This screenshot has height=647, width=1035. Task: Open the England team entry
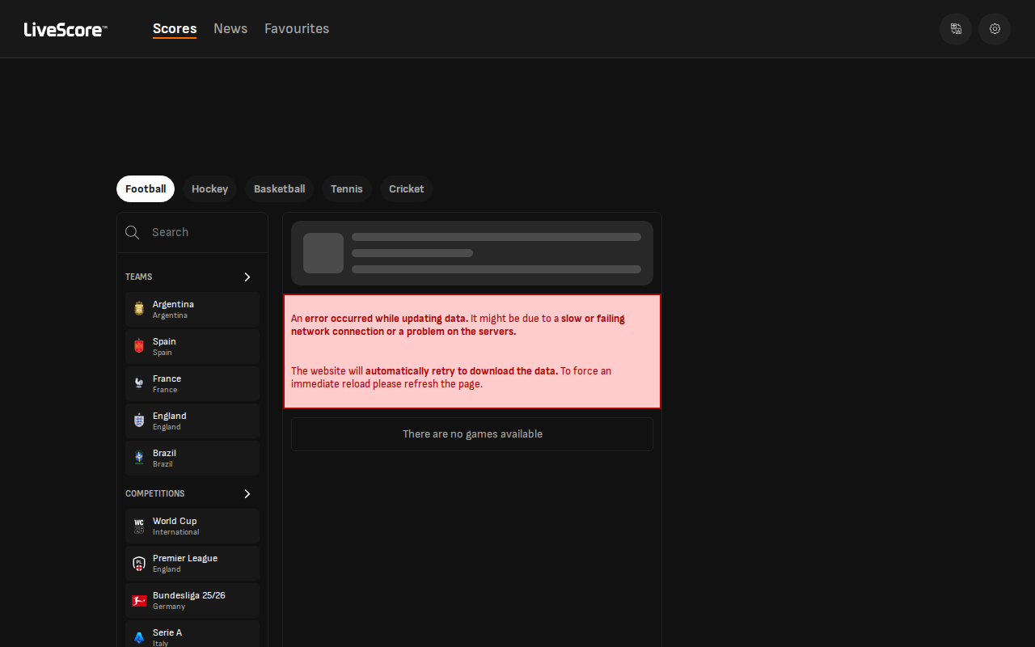[x=192, y=421]
